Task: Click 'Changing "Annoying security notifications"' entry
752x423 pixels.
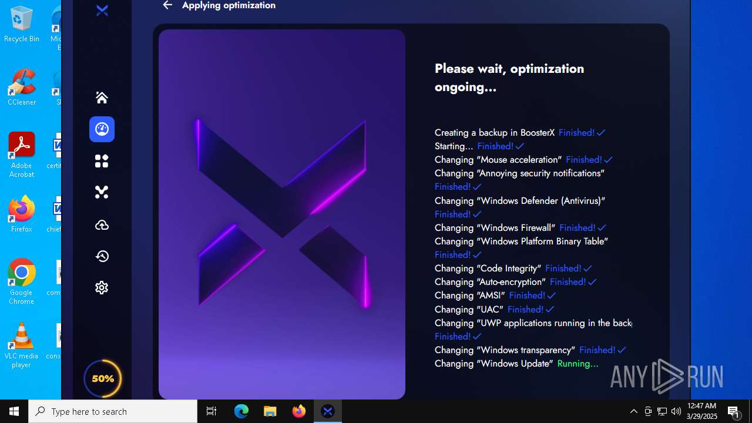Action: point(520,173)
